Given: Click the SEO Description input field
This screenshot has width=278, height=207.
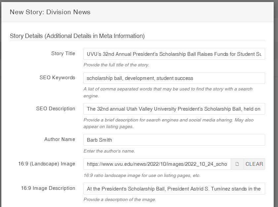Looking at the screenshot, I should tap(174, 109).
